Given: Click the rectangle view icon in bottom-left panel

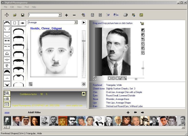Looking at the screenshot, I should tap(7, 104).
